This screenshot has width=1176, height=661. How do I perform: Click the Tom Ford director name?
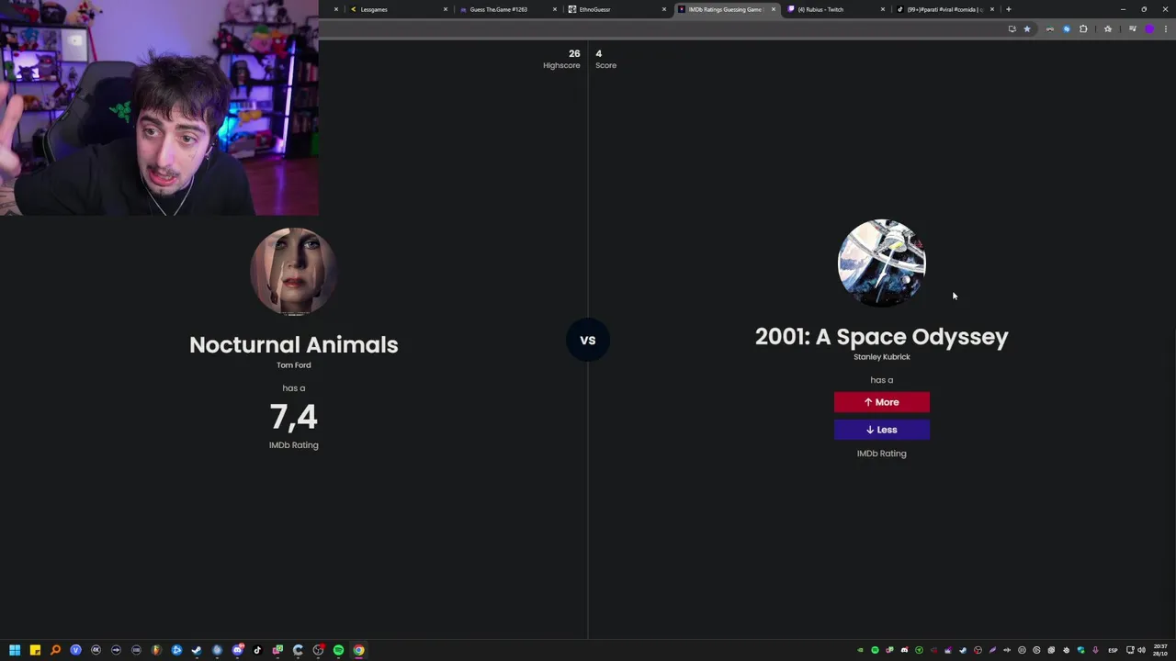click(294, 365)
